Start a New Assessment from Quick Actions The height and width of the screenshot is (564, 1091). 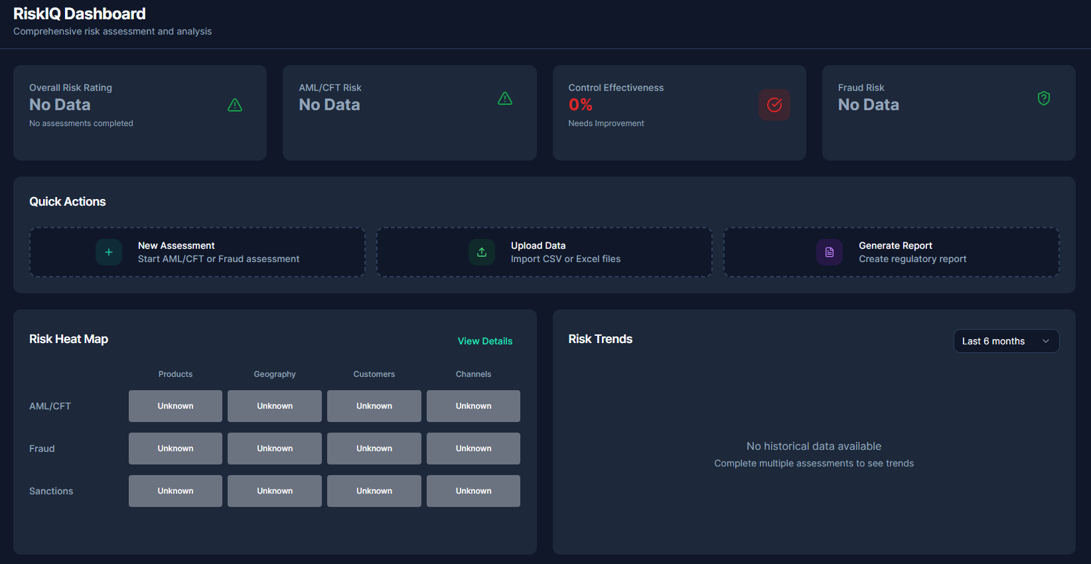[197, 252]
